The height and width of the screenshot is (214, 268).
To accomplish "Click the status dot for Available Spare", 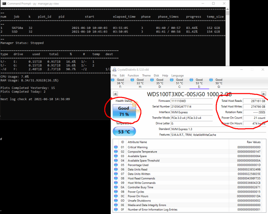I will coord(116,156).
